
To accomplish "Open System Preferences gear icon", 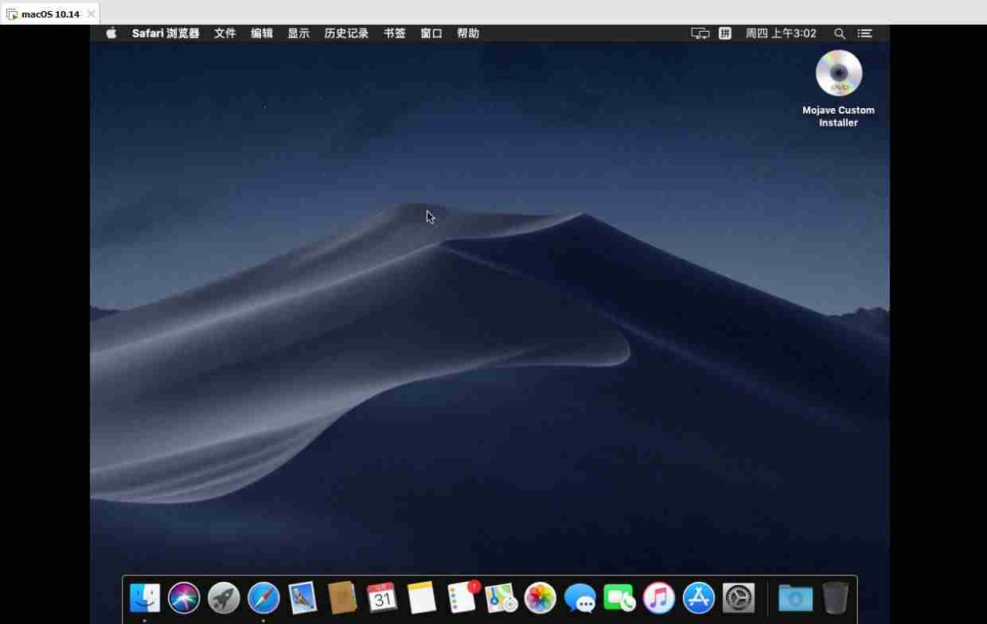I will click(x=739, y=598).
